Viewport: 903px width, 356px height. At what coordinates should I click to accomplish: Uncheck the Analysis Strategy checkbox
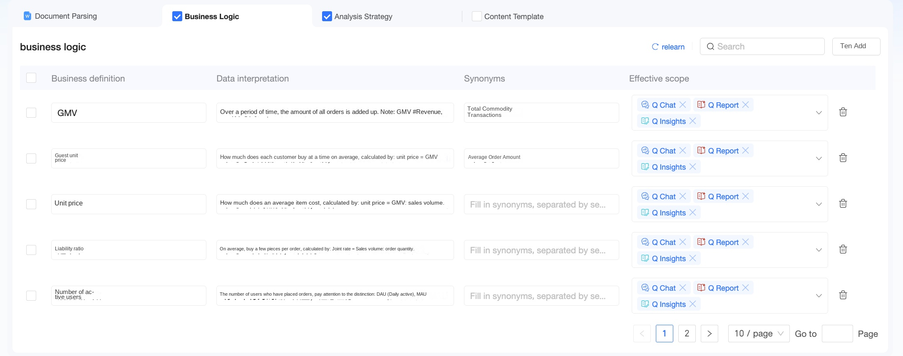coord(327,16)
